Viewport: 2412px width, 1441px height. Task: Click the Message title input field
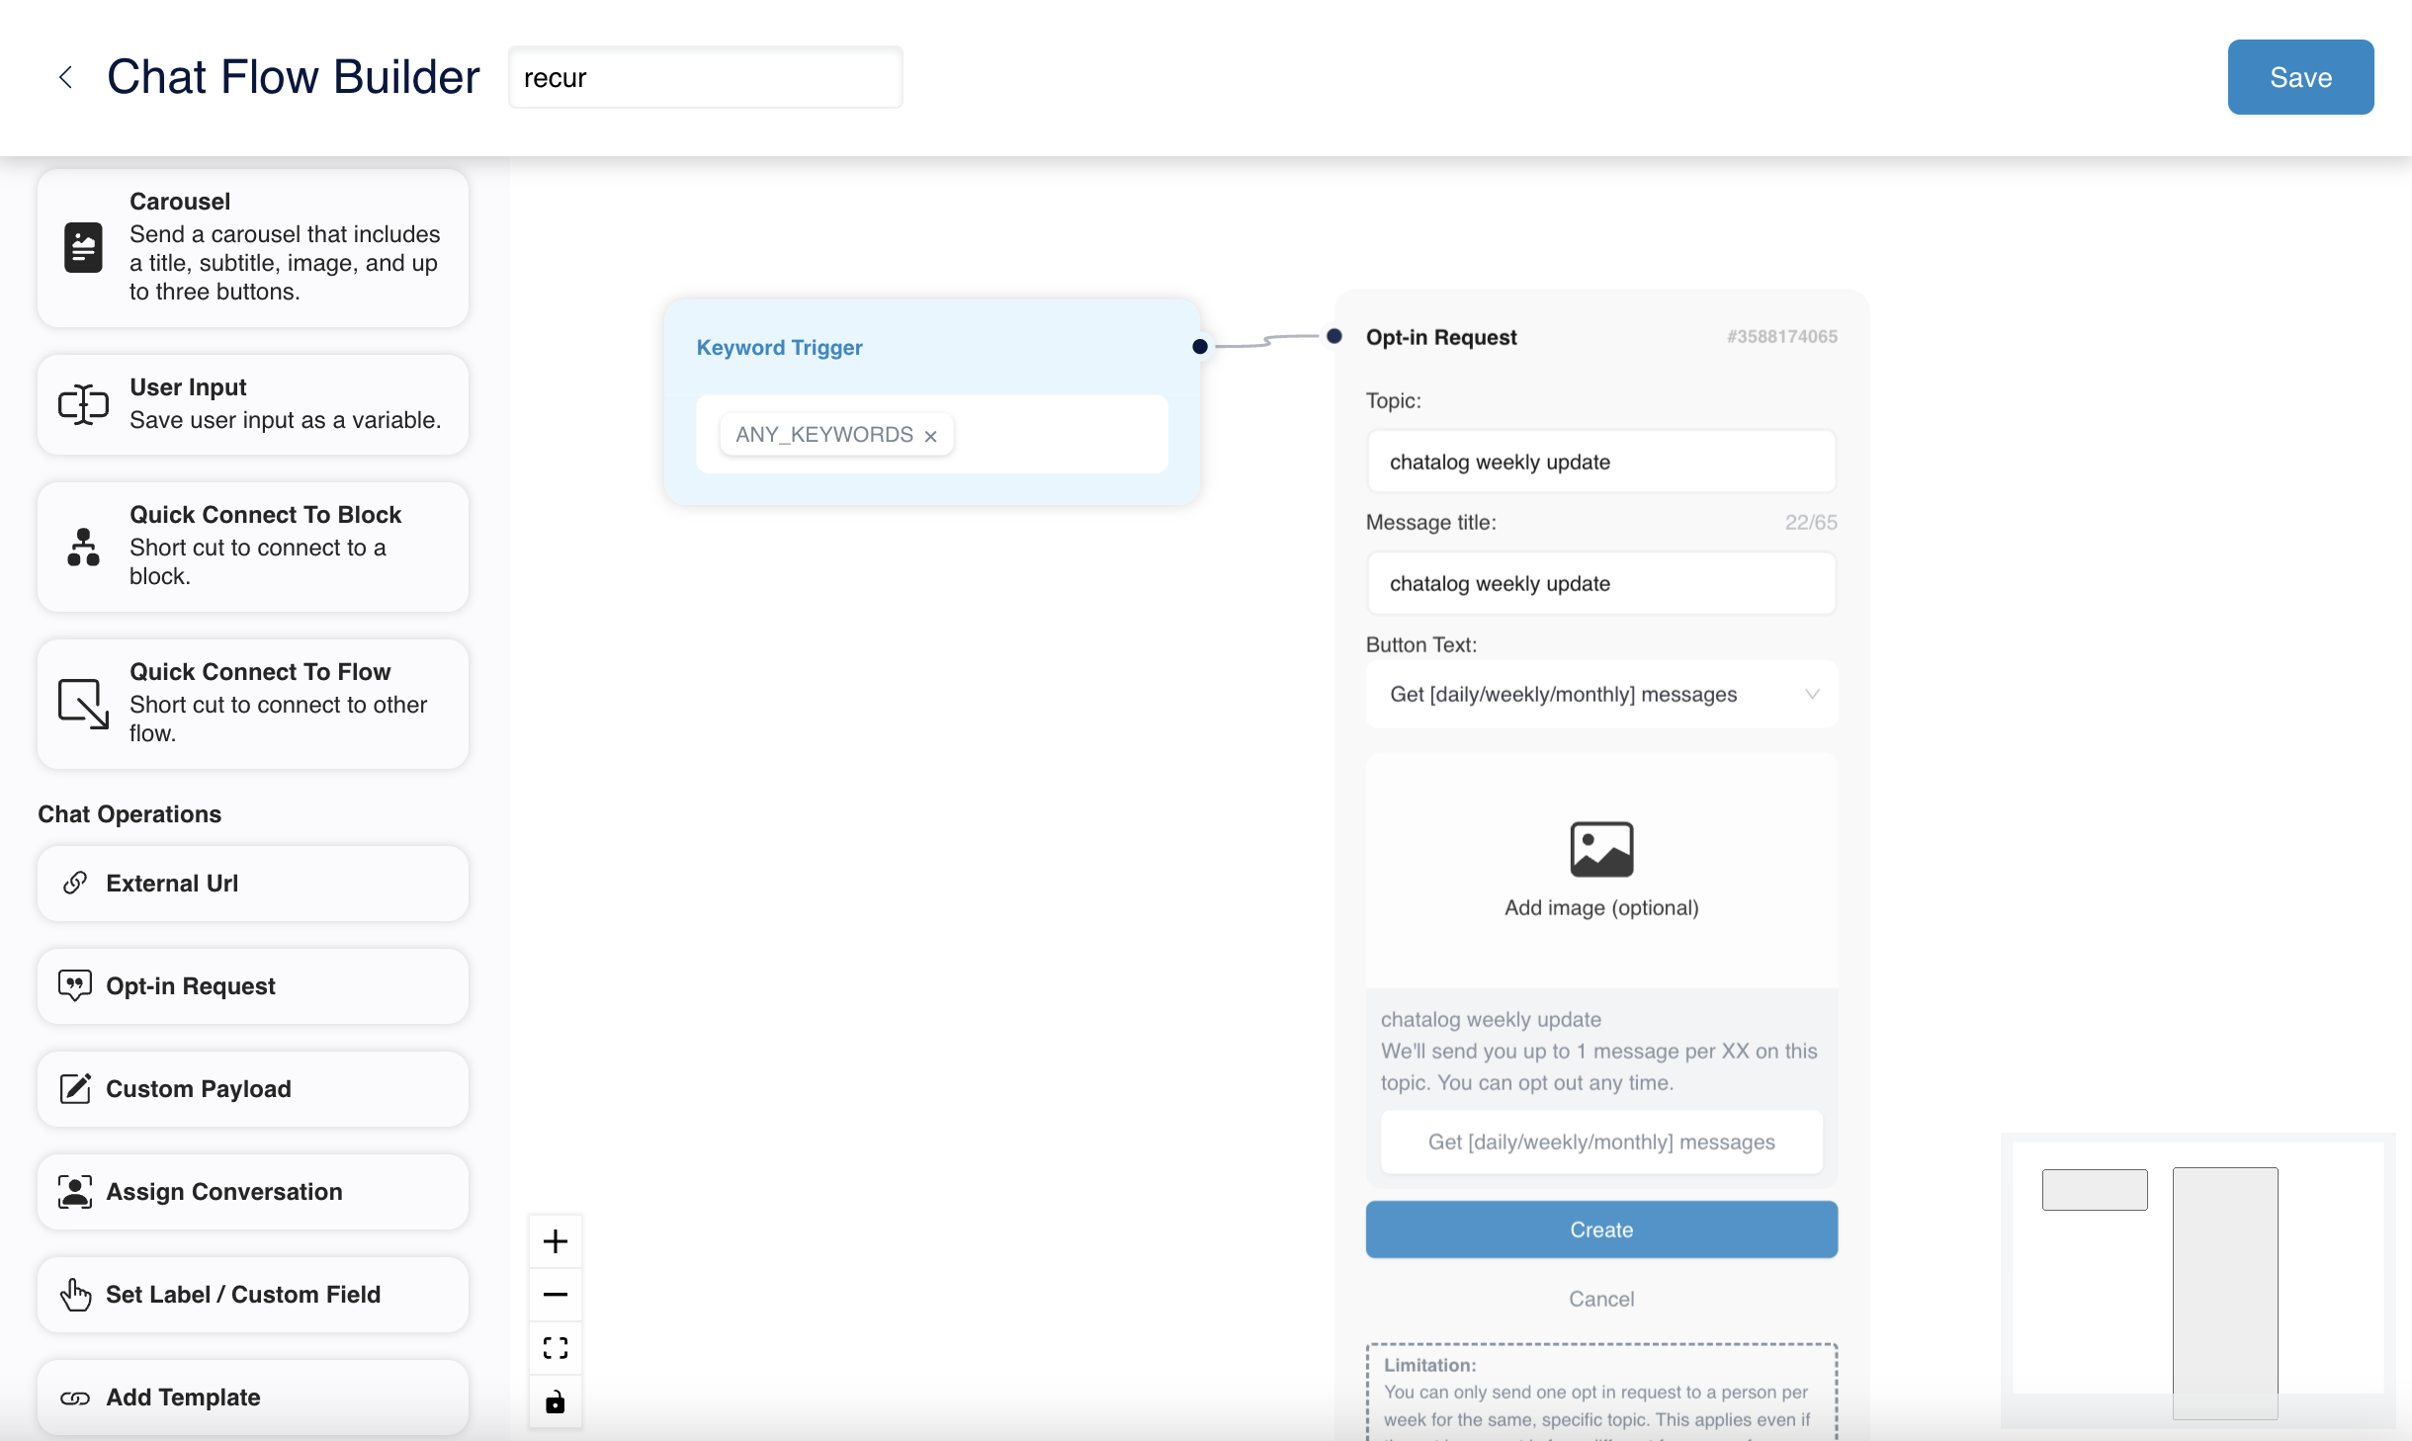(x=1601, y=583)
